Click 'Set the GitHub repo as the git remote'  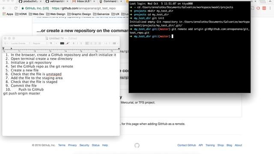tap(42, 66)
